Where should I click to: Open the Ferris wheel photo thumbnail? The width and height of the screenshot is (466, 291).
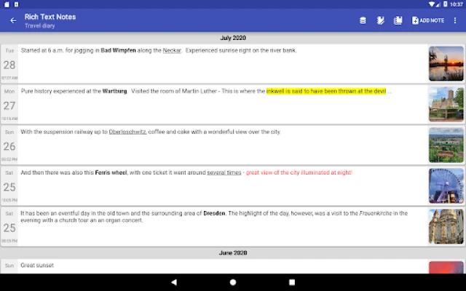[446, 186]
